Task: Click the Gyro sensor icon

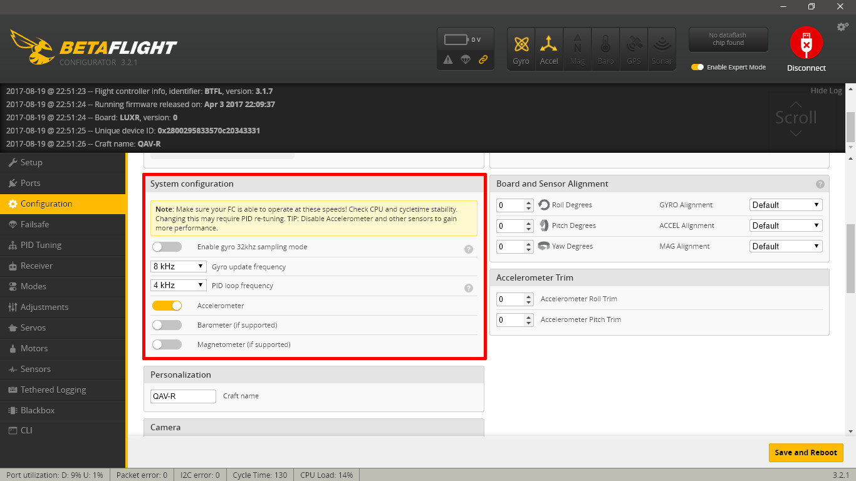Action: [x=521, y=49]
